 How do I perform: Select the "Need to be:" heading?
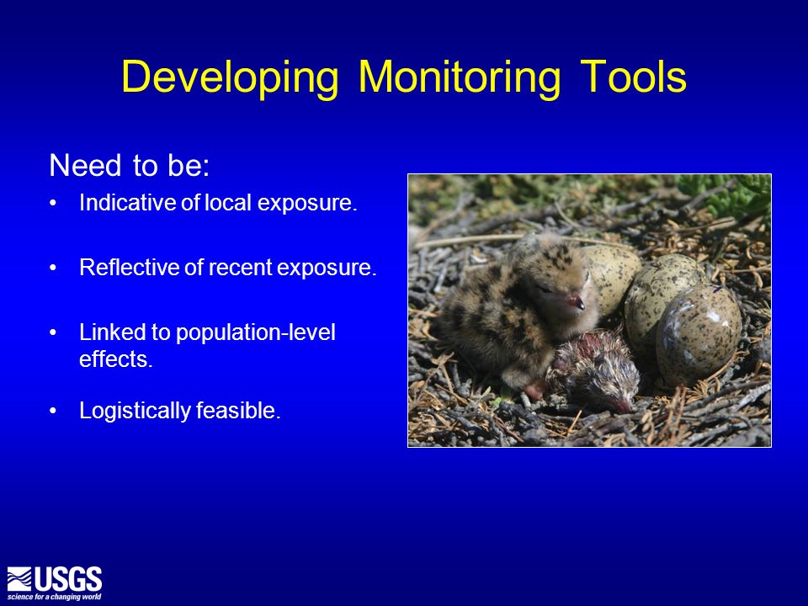pos(130,166)
